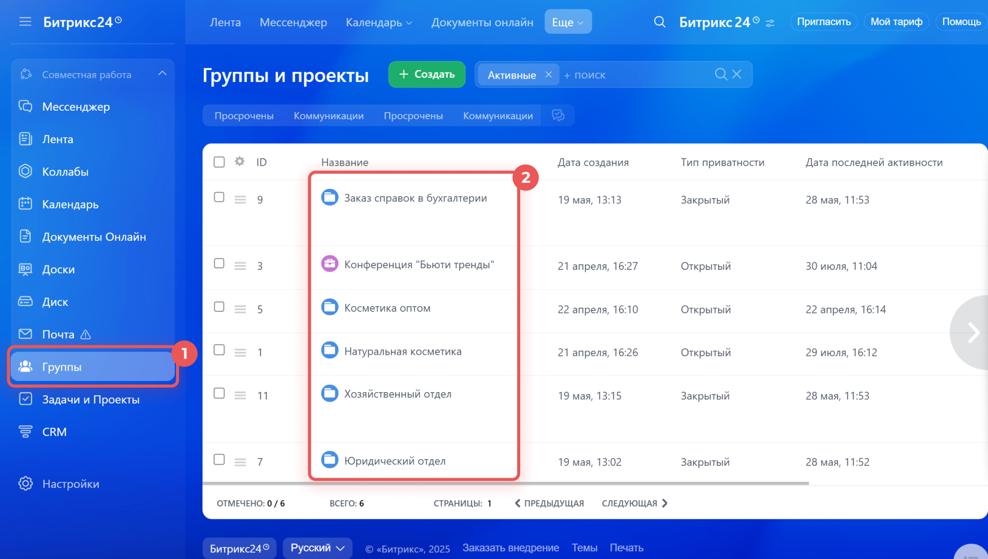
Task: Check the box for Конференция "Бьюти тренды"
Action: tap(219, 263)
